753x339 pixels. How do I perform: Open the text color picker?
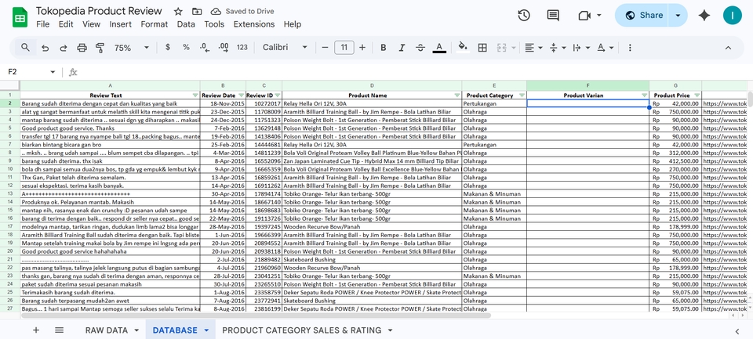coord(439,48)
